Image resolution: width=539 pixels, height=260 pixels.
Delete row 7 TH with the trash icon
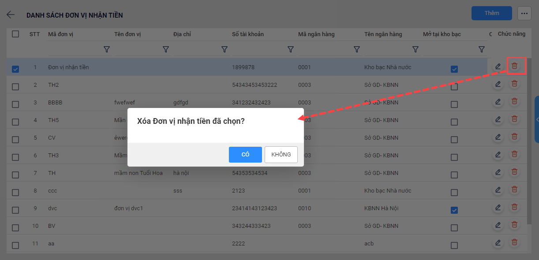pos(514,172)
